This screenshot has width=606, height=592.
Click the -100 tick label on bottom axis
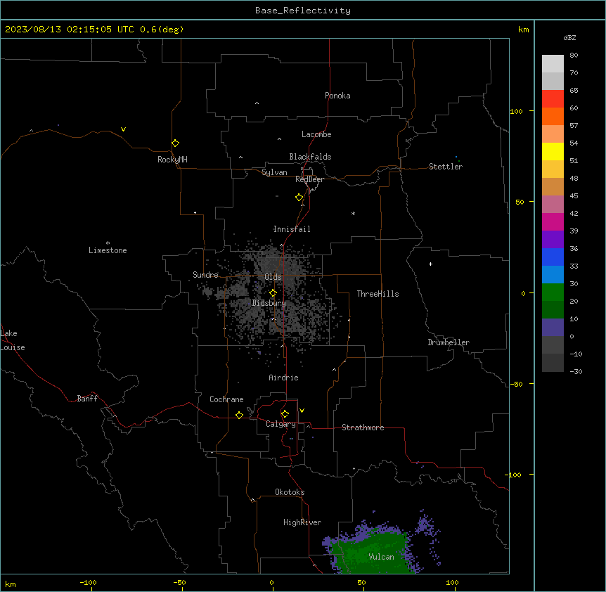click(88, 582)
